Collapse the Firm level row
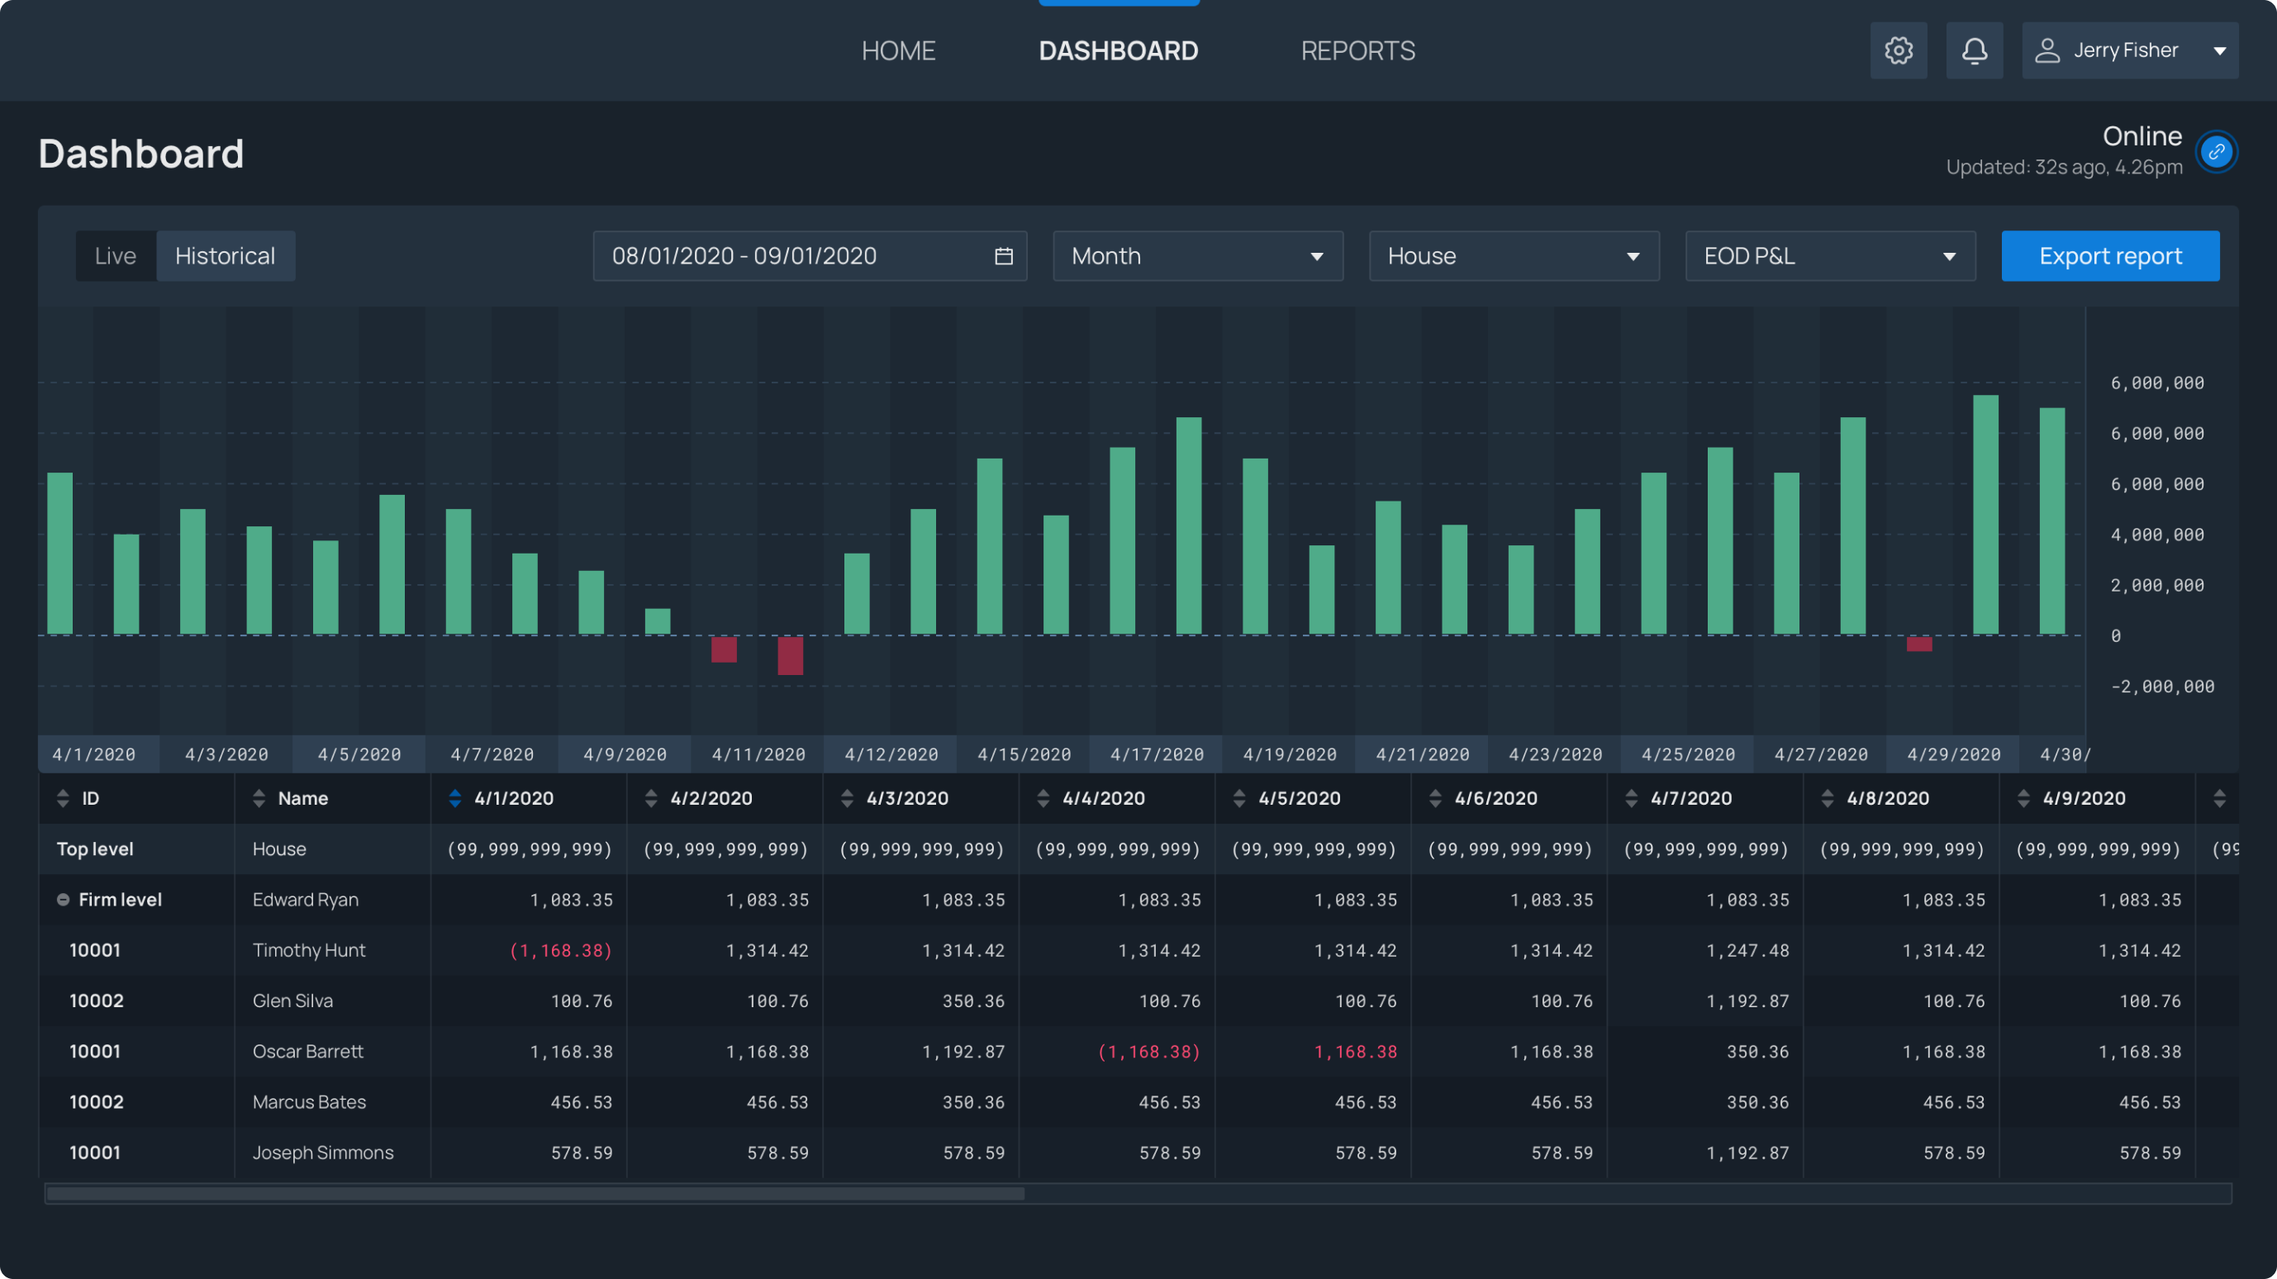Image resolution: width=2277 pixels, height=1279 pixels. coord(64,899)
